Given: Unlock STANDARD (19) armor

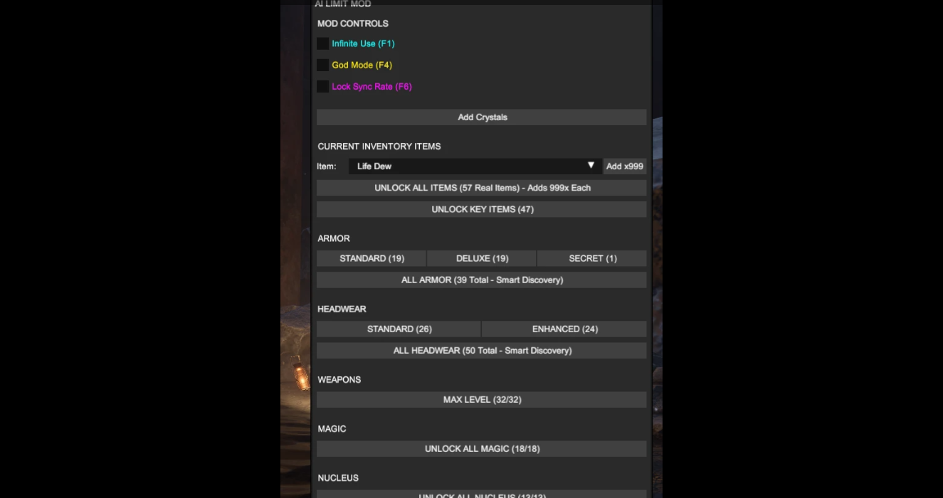Looking at the screenshot, I should point(372,258).
